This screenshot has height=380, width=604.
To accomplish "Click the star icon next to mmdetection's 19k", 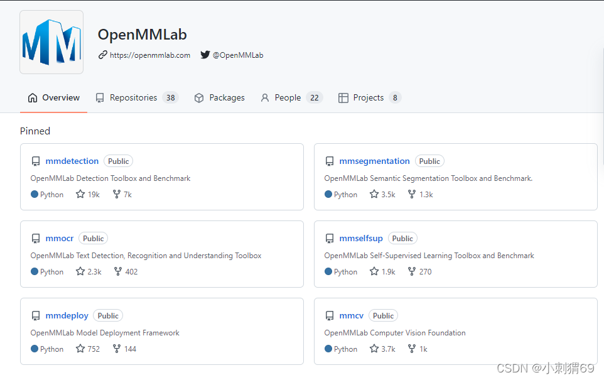I will coord(79,194).
